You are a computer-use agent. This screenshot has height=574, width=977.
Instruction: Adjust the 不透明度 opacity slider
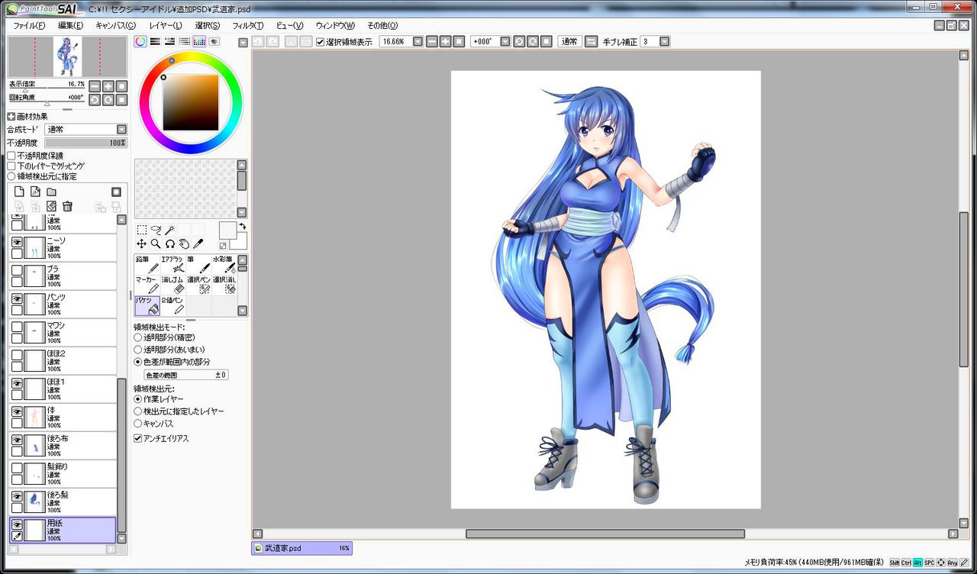(86, 143)
